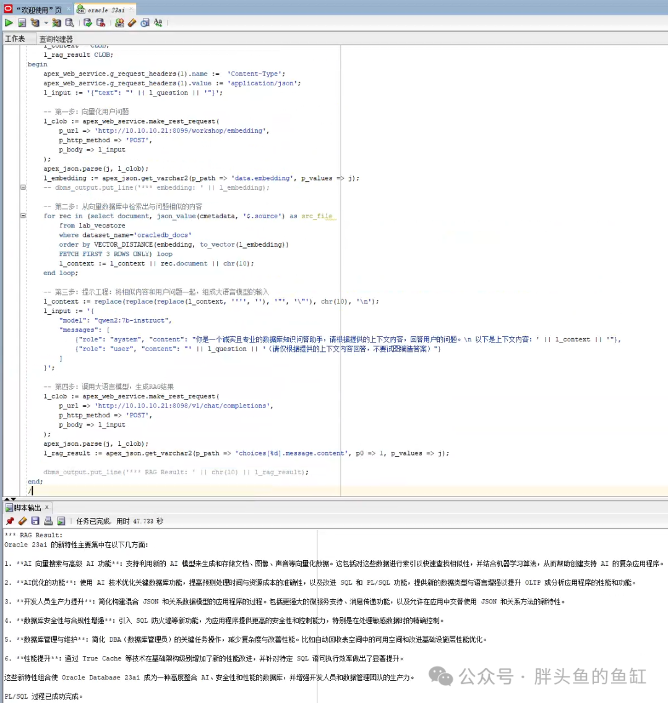The height and width of the screenshot is (703, 668).
Task: Save the script output with the floppy icon
Action: pos(35,521)
